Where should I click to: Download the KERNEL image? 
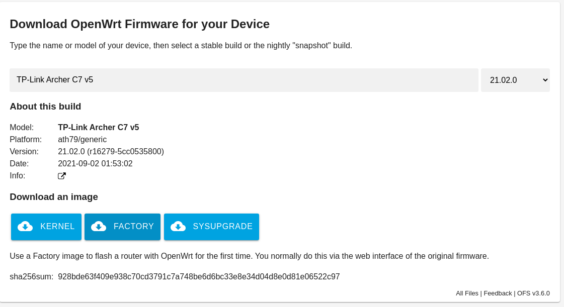point(46,227)
